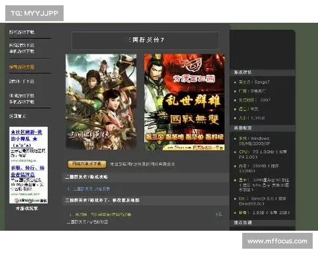
Task: Select the 系统: Windows 98/ME/2000/XP requirement
Action: click(x=254, y=141)
